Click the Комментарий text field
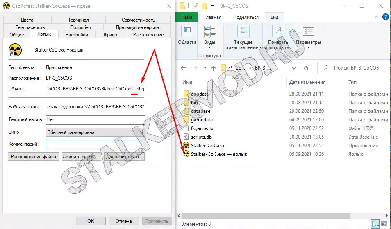The image size is (391, 229). coord(96,144)
